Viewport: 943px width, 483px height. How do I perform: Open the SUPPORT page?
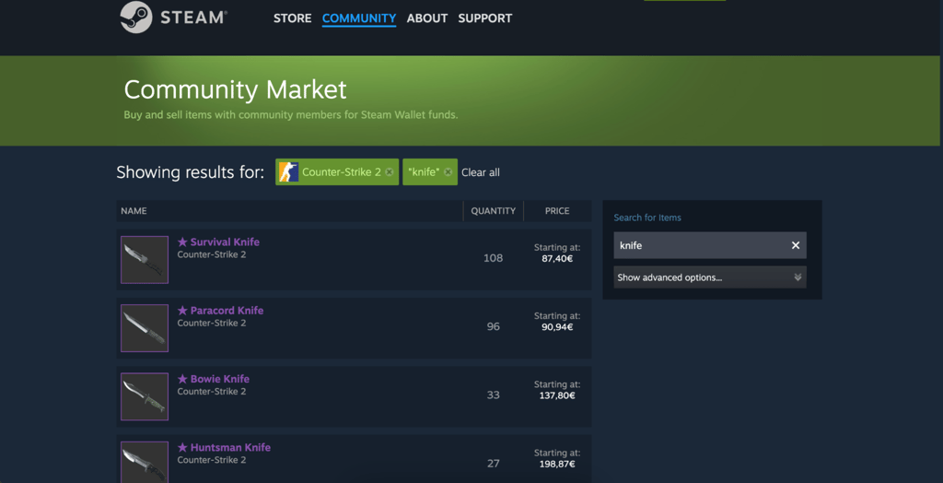coord(484,18)
